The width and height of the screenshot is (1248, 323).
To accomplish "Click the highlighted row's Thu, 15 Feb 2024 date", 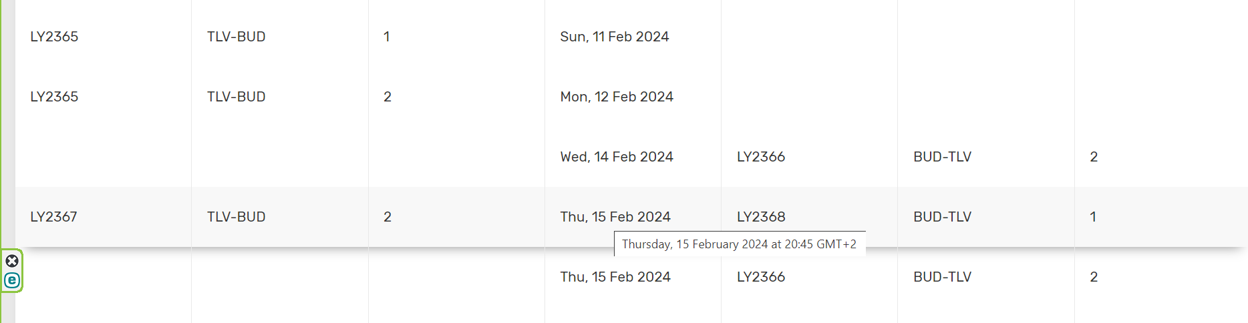I will click(615, 217).
